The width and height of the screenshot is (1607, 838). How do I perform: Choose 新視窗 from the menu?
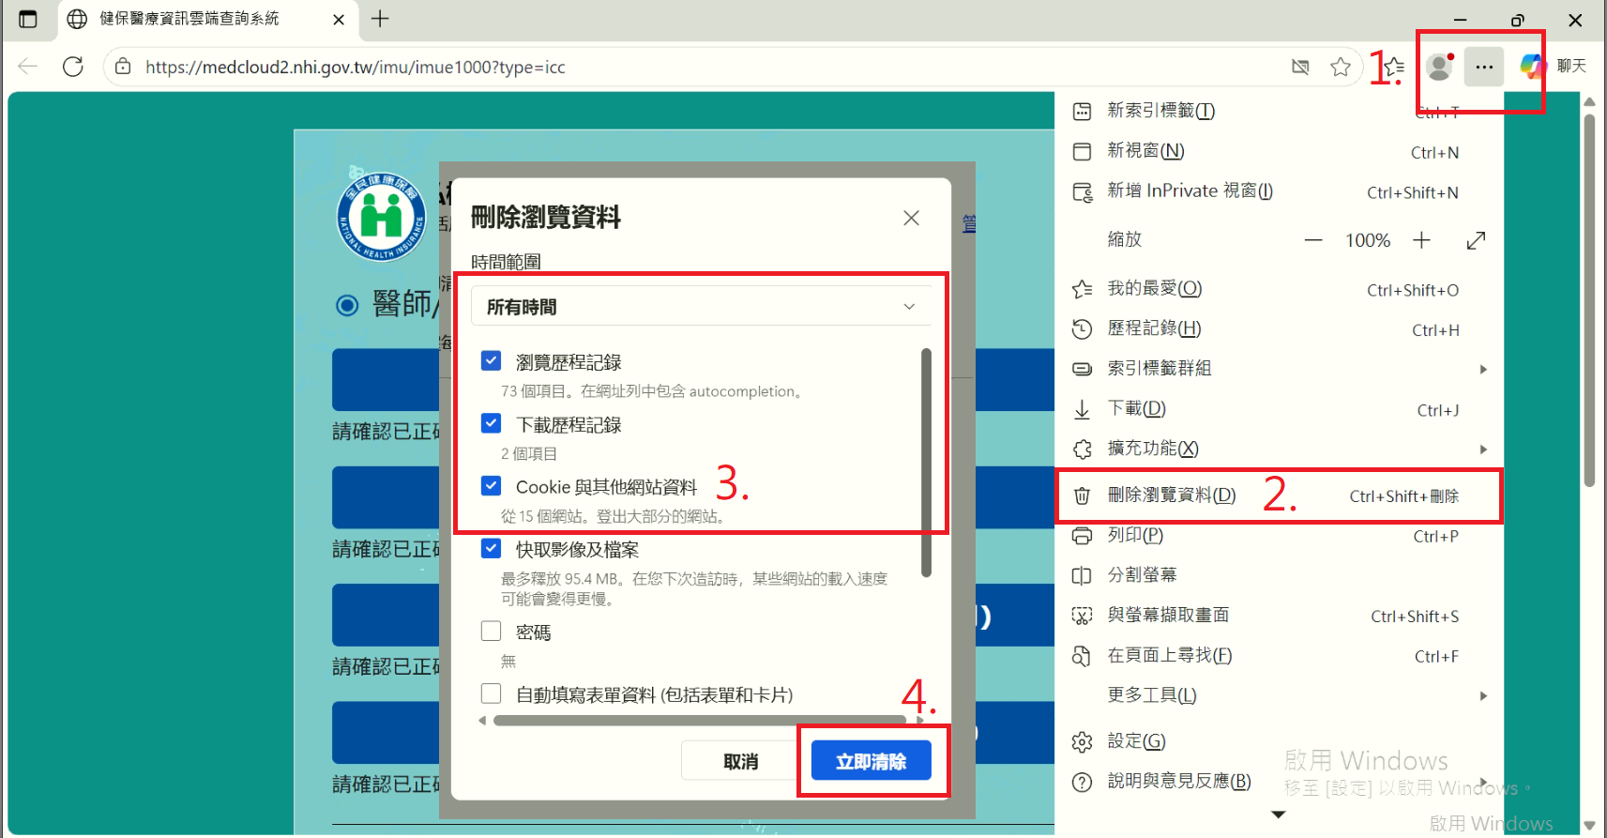pyautogui.click(x=1279, y=151)
